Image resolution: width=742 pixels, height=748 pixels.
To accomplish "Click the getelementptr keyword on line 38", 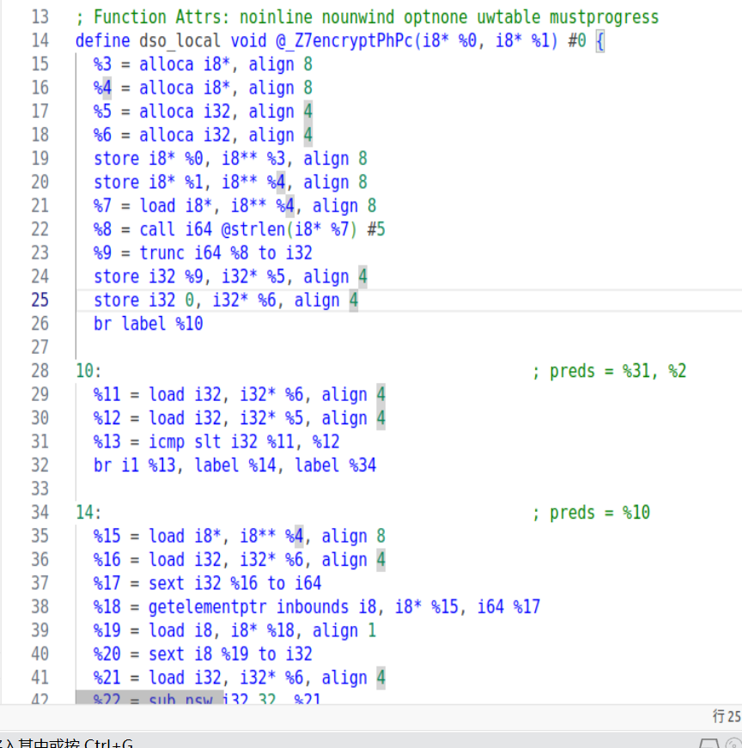I will tap(207, 607).
